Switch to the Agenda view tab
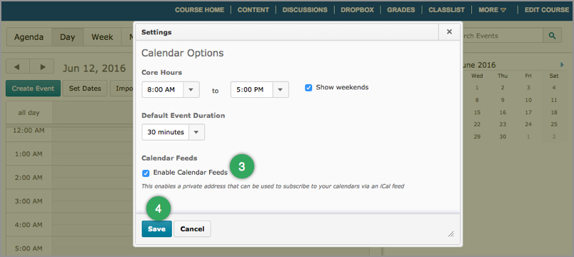 pyautogui.click(x=29, y=37)
